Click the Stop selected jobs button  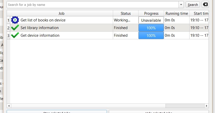pyautogui.click(x=57, y=111)
